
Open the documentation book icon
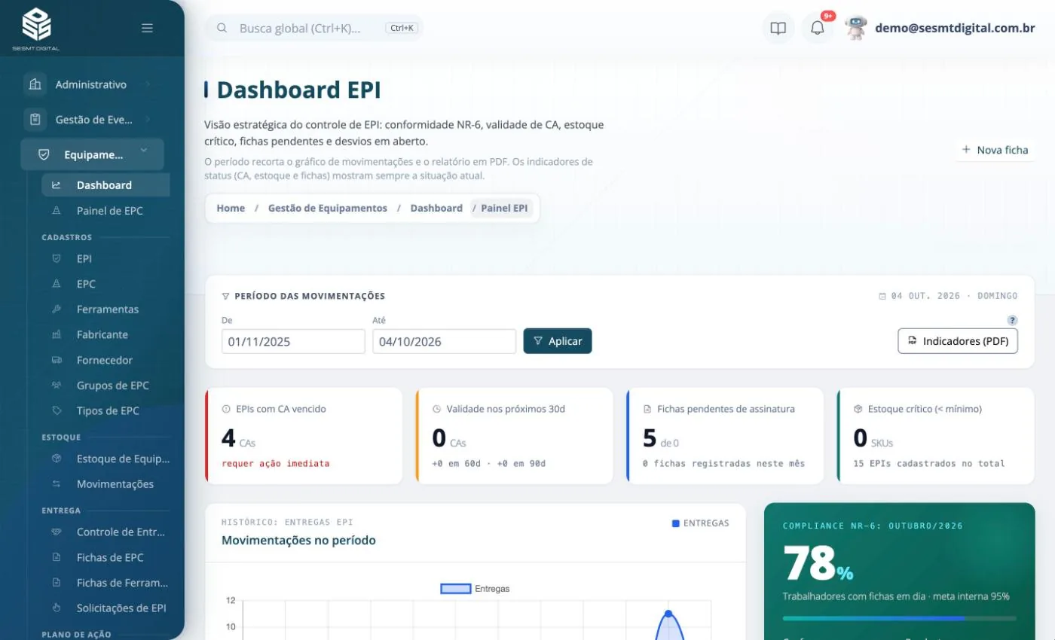[778, 29]
